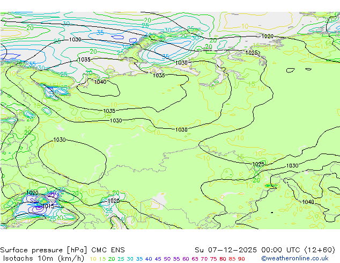
Task: Pick the 15 value in isotach legend
Action: (102, 259)
